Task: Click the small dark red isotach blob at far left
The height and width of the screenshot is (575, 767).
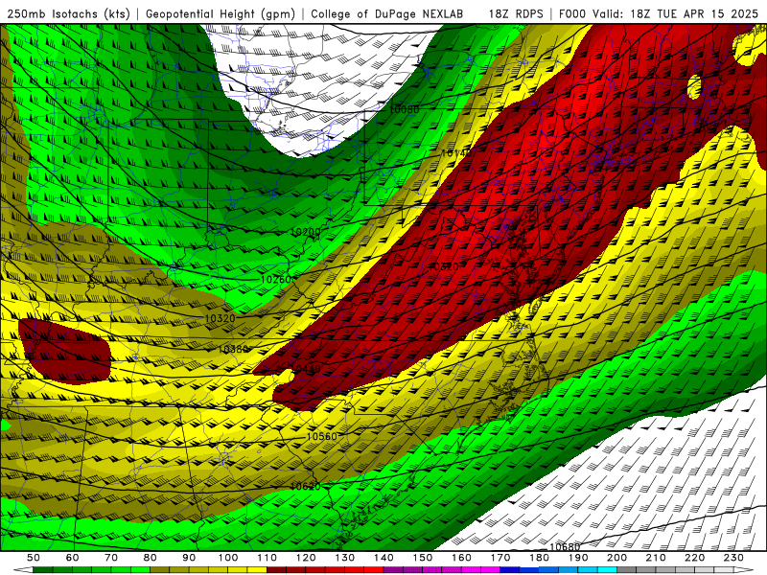Action: (x=63, y=350)
